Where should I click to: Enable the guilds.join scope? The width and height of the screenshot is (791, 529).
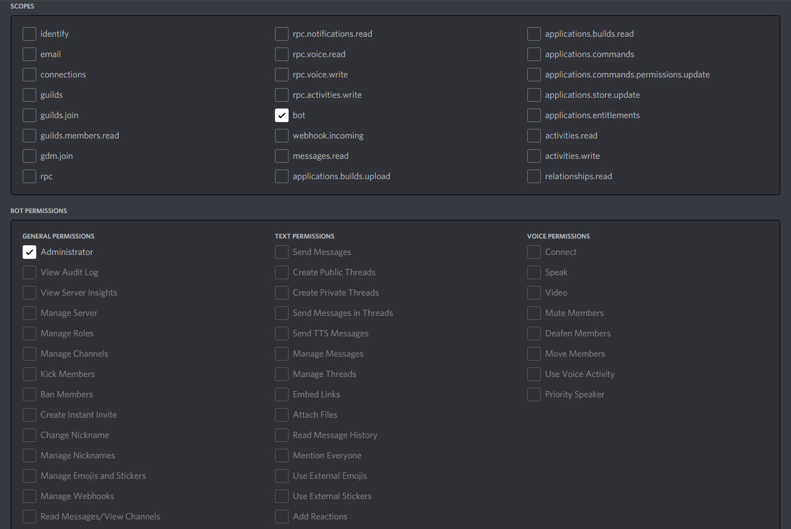29,115
